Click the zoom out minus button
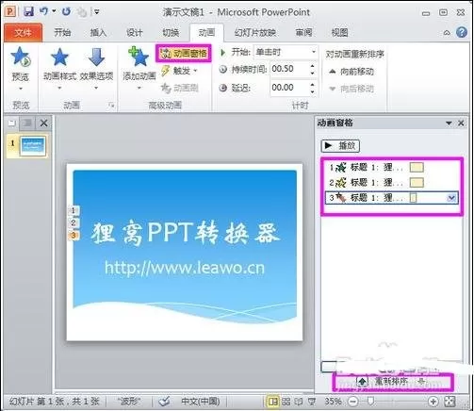Screen dimensions: 474x411 coord(353,402)
